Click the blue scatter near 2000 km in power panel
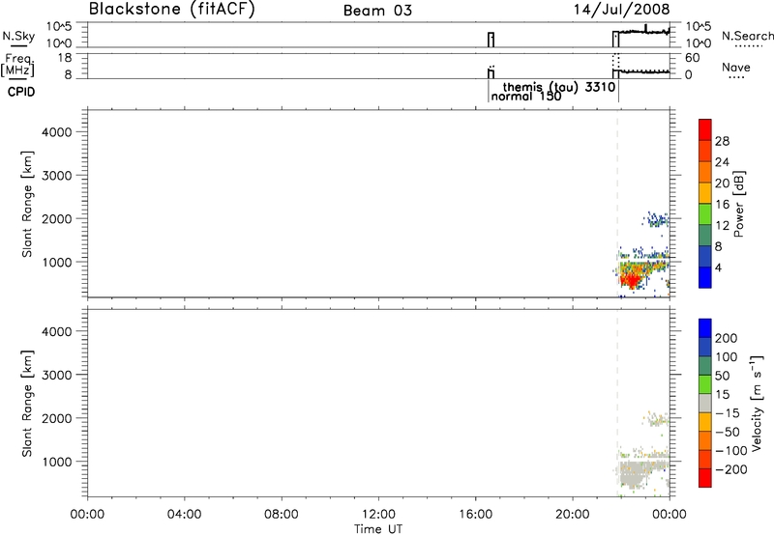The image size is (774, 535). (x=658, y=218)
